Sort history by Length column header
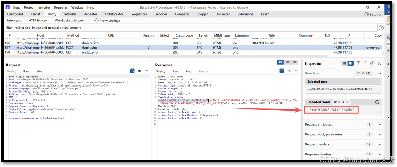This screenshot has height=167, width=397. pyautogui.click(x=204, y=35)
